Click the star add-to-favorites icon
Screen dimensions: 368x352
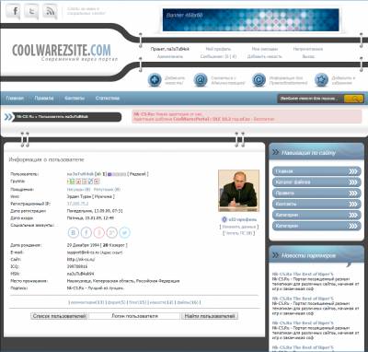tap(321, 80)
